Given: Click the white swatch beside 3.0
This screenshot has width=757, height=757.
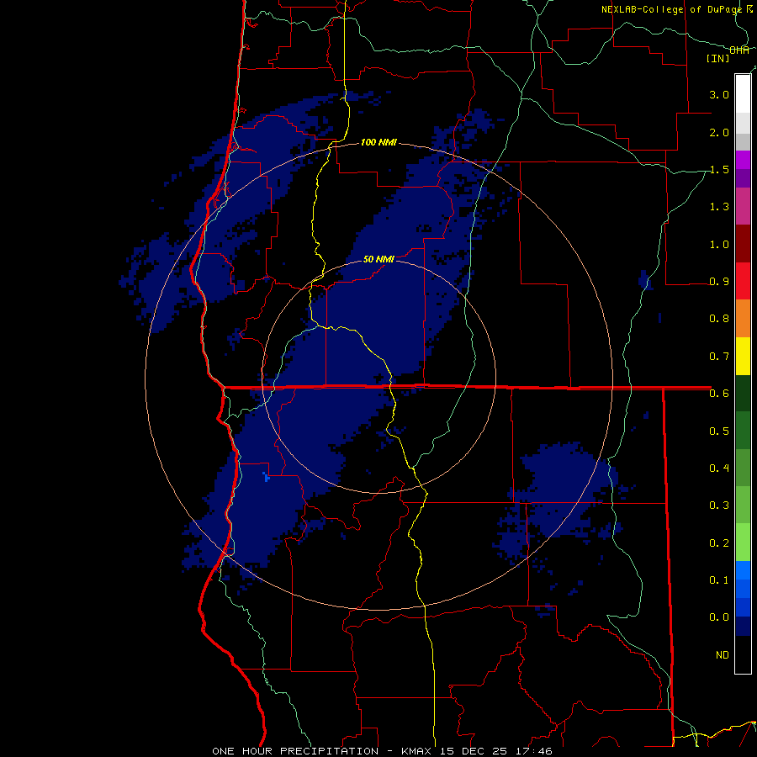Looking at the screenshot, I should (743, 94).
